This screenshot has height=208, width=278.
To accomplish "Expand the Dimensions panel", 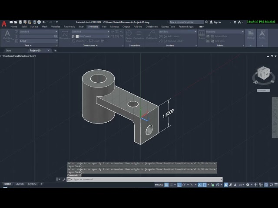I will coord(90,45).
